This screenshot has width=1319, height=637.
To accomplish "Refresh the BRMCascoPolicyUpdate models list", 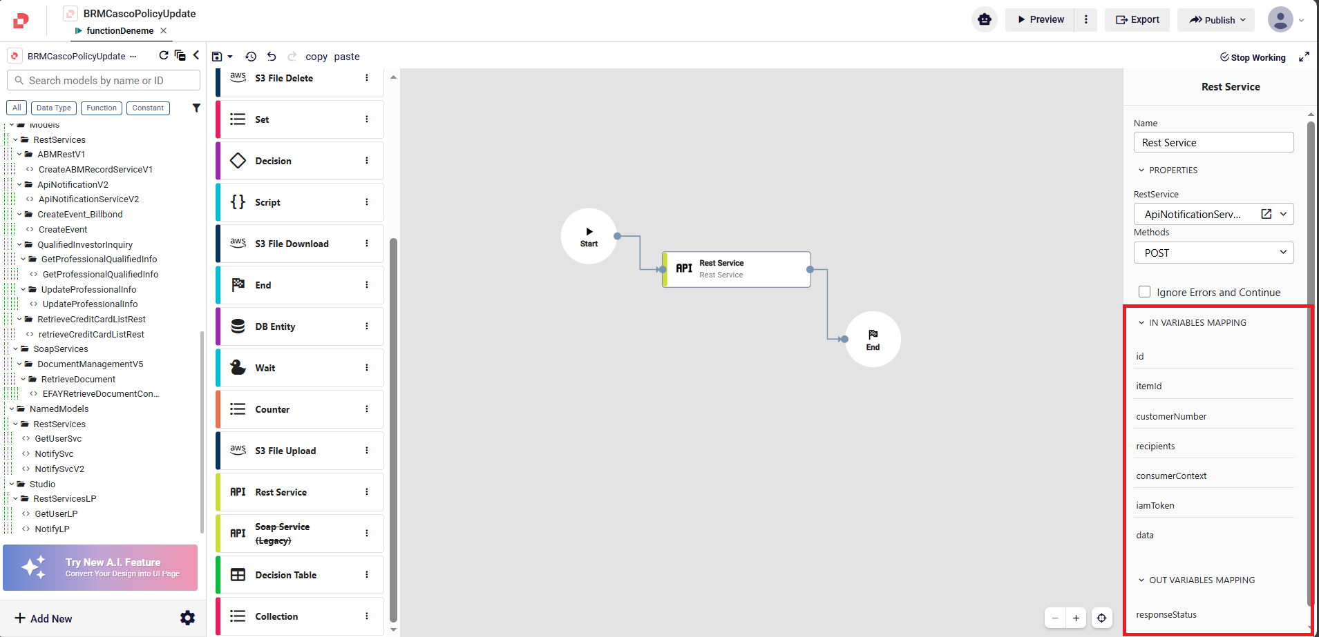I will (x=164, y=55).
